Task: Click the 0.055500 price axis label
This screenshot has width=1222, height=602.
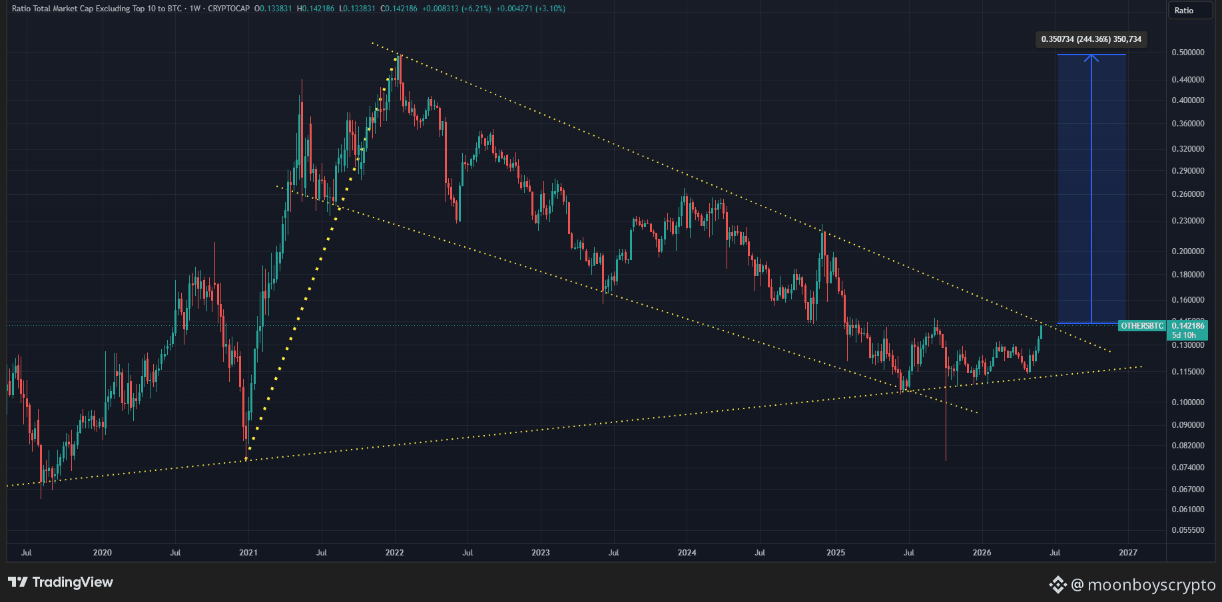Action: 1188,530
